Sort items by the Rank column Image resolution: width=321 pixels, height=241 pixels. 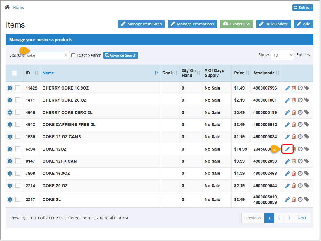[169, 73]
